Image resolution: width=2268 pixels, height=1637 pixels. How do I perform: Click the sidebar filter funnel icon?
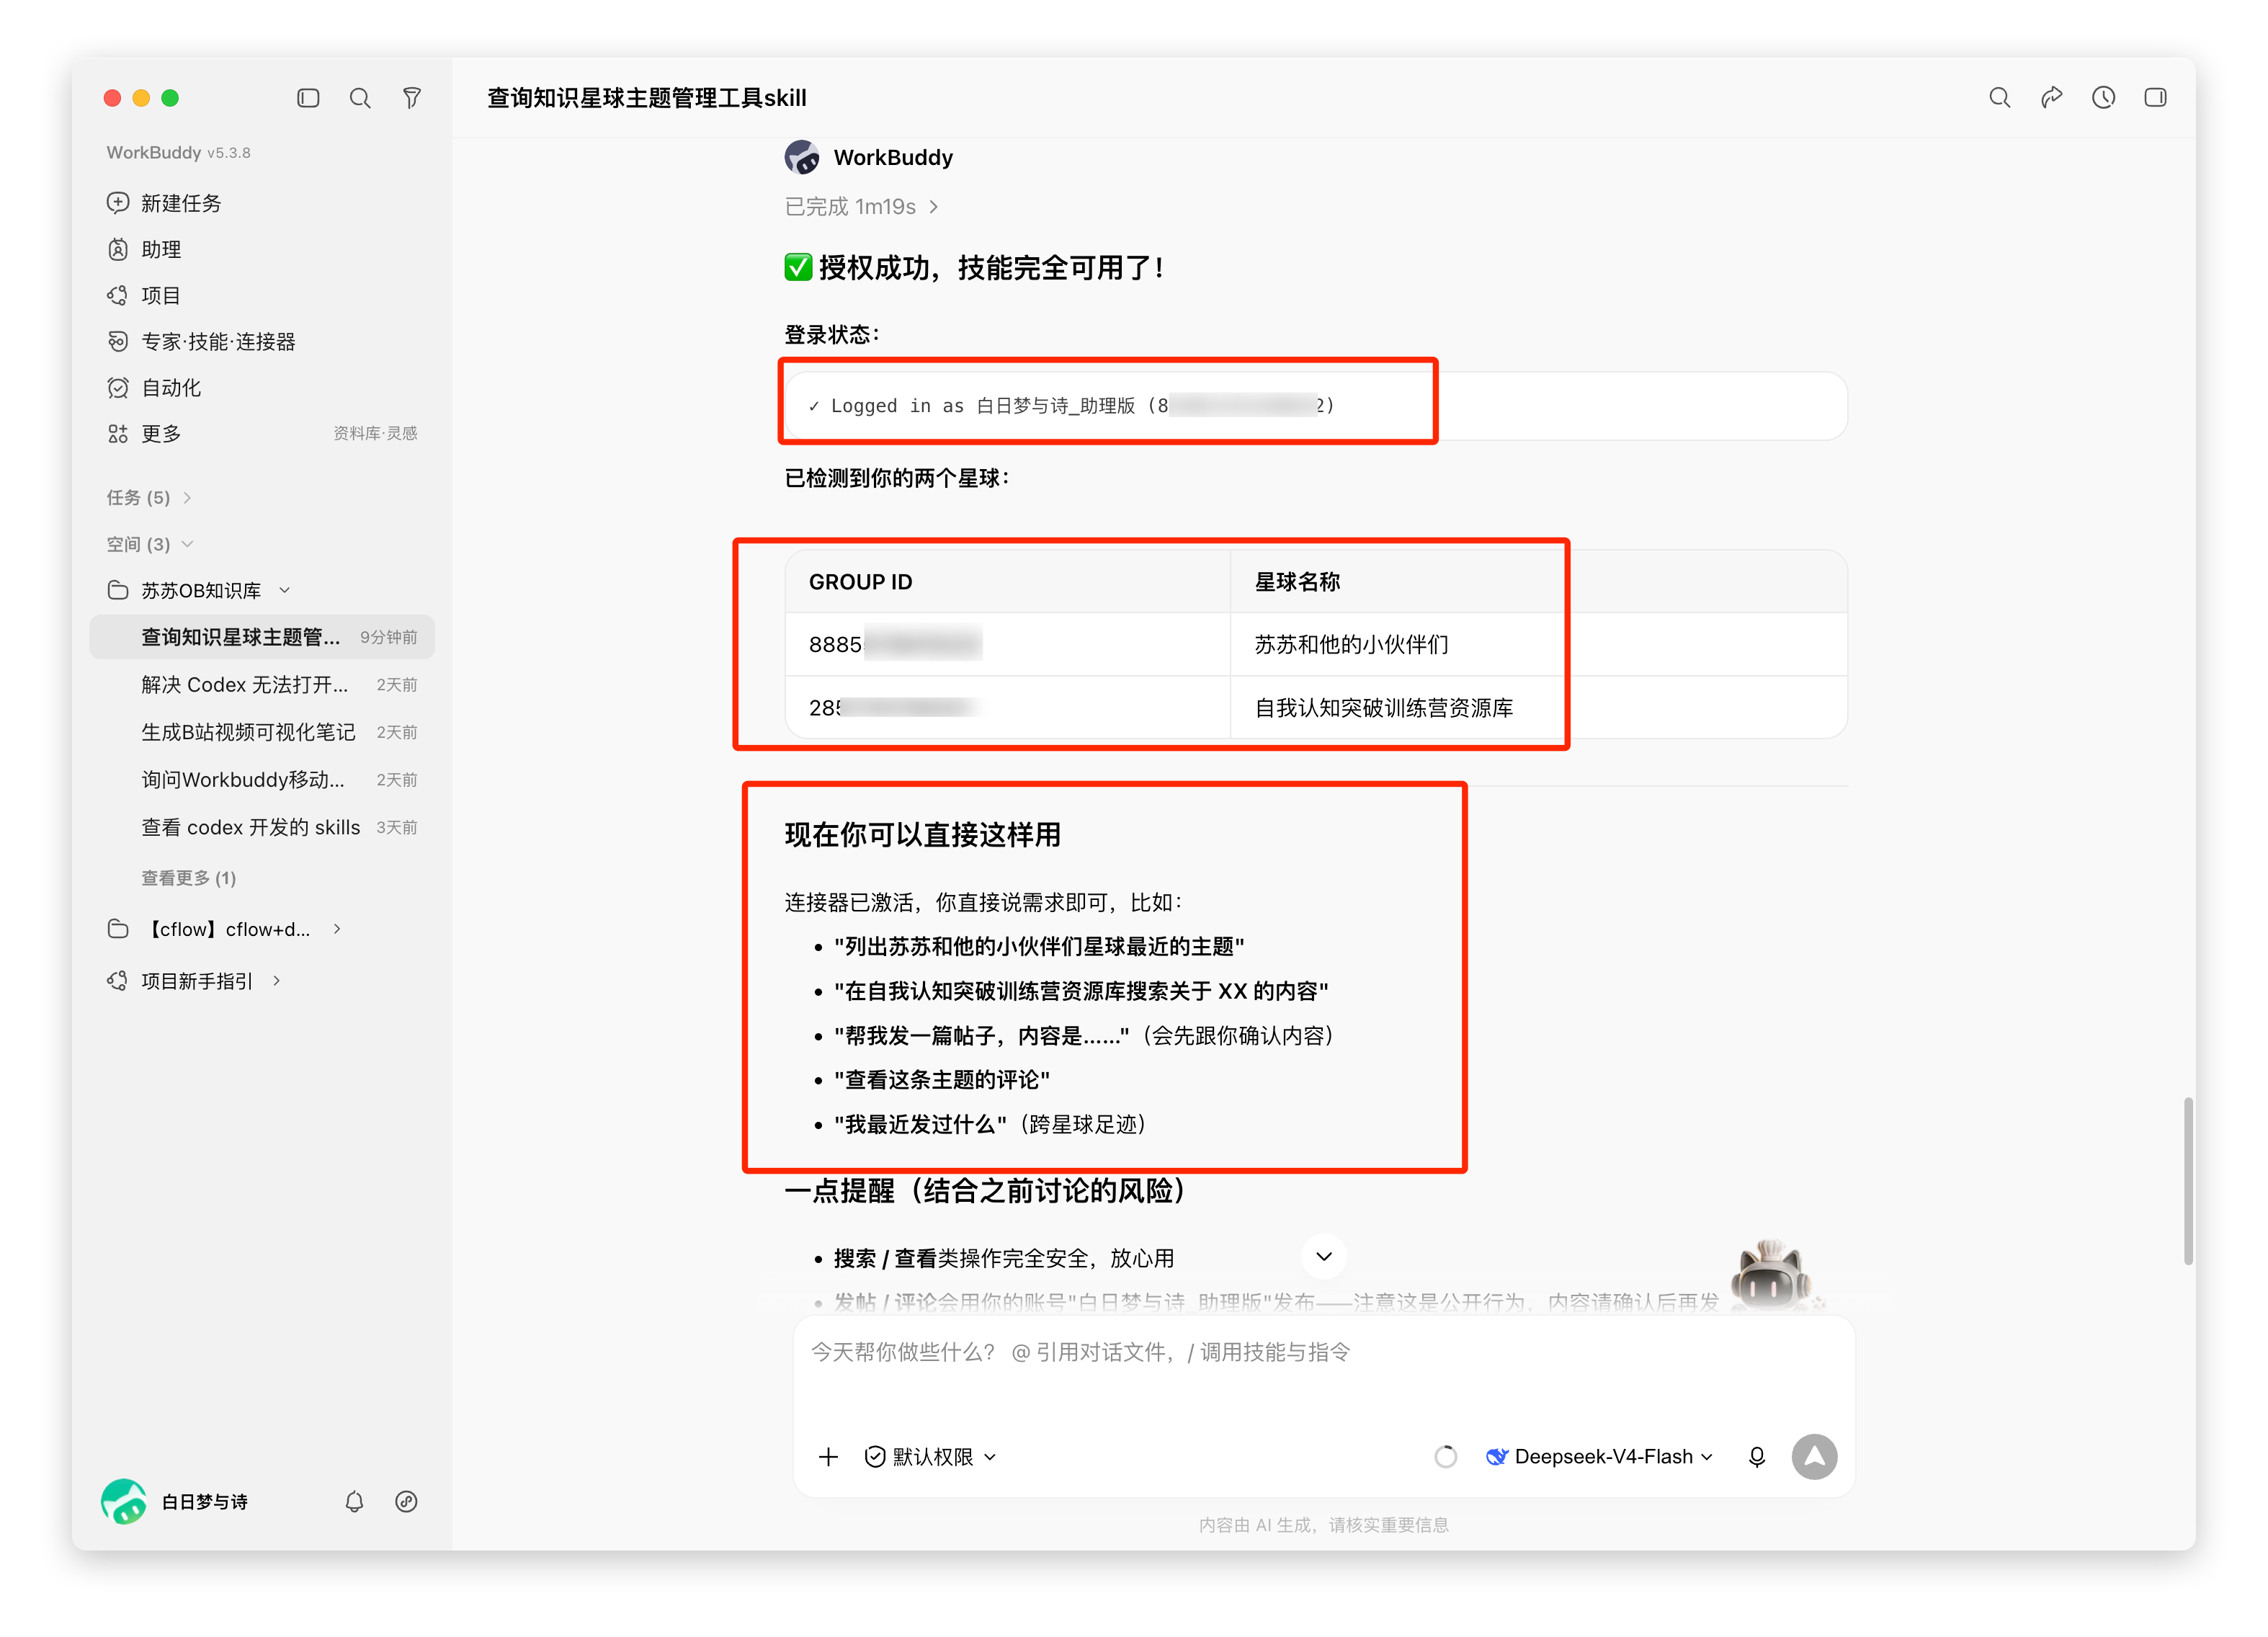tap(411, 98)
